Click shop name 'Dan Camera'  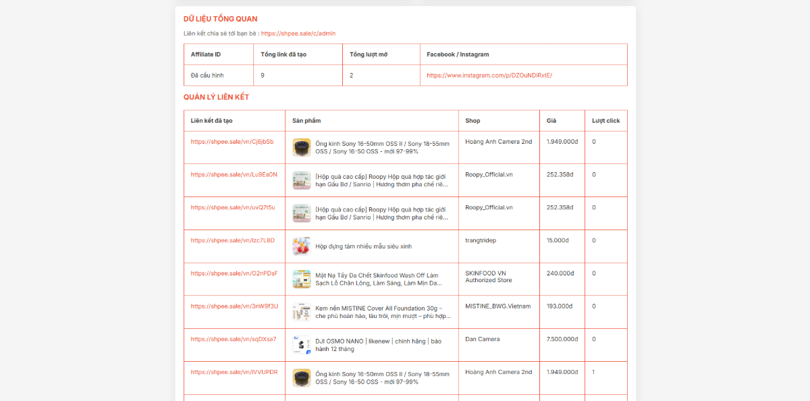[483, 340]
